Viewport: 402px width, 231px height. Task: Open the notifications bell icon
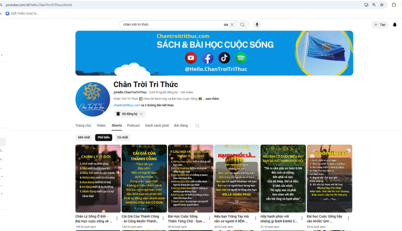[x=395, y=25]
